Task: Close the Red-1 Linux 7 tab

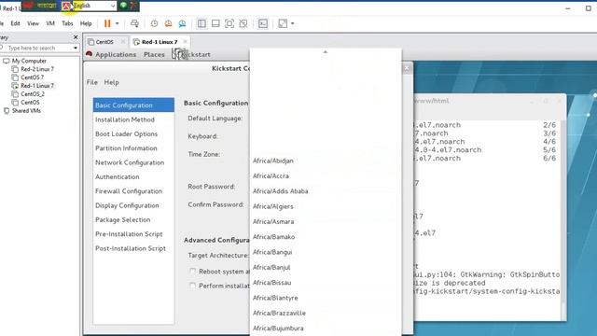Action: click(x=185, y=41)
